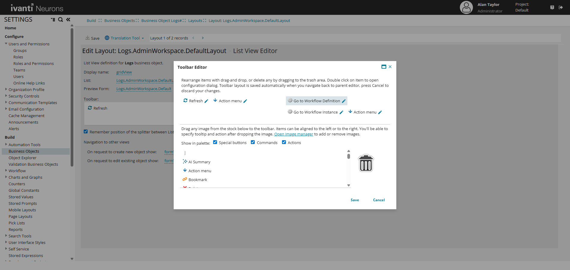Click the orange Bookmark link icon in palette
This screenshot has width=570, height=270.
pos(185,179)
